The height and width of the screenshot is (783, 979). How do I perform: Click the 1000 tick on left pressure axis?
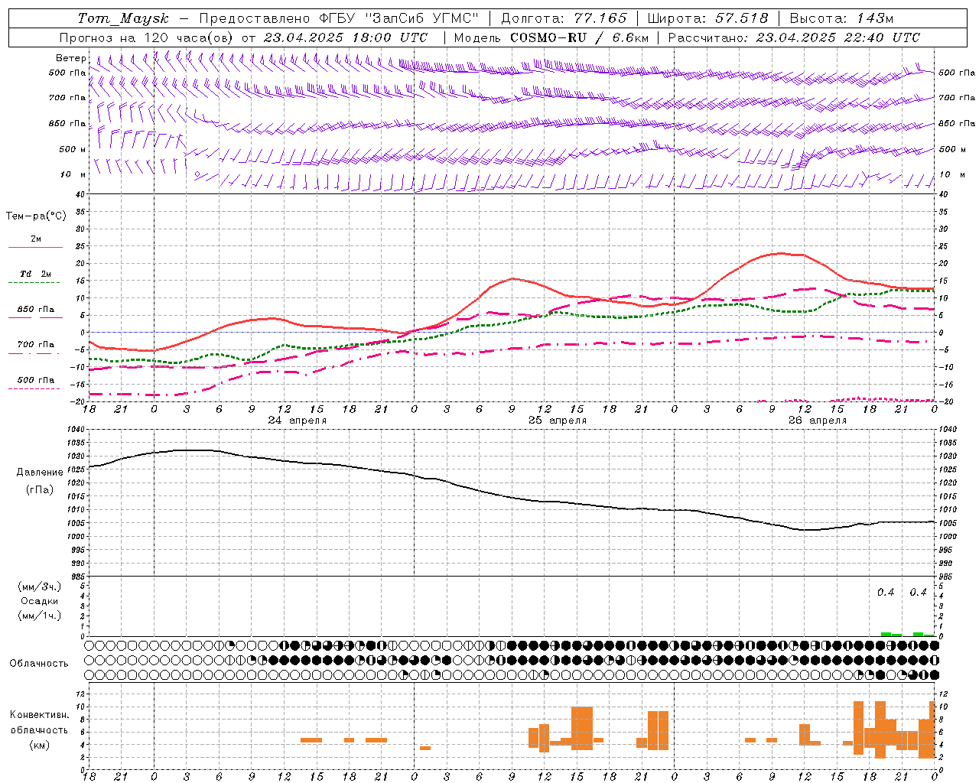pos(77,537)
